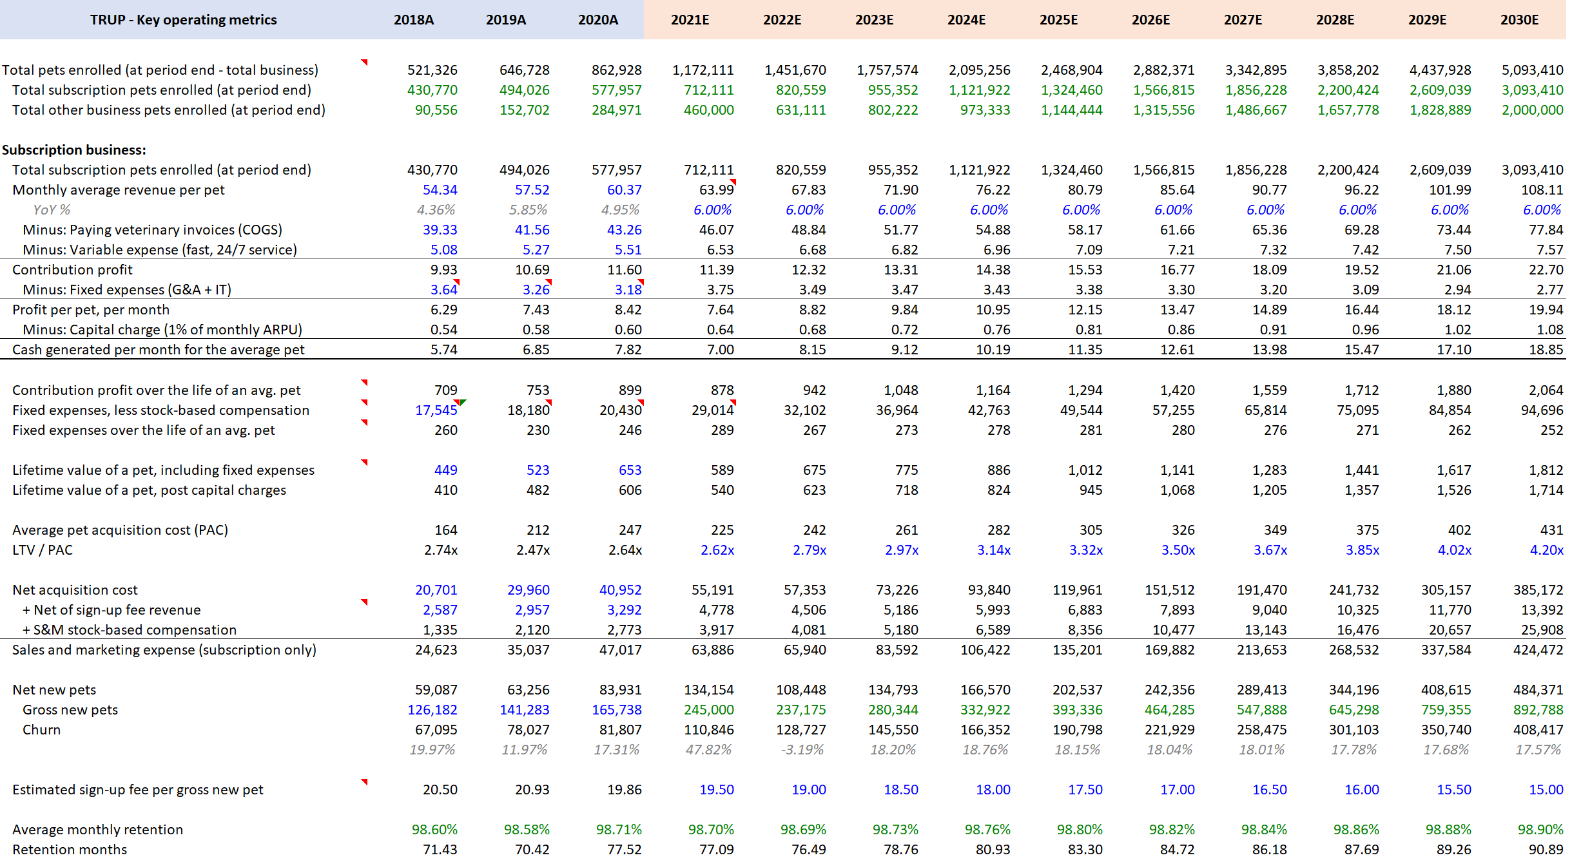Click the Retention months row label
Viewport: 1572px width, 862px height.
[x=70, y=849]
